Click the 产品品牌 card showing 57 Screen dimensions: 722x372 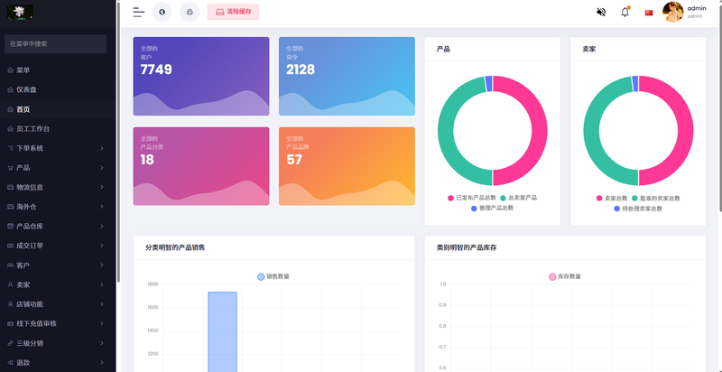[x=347, y=166]
